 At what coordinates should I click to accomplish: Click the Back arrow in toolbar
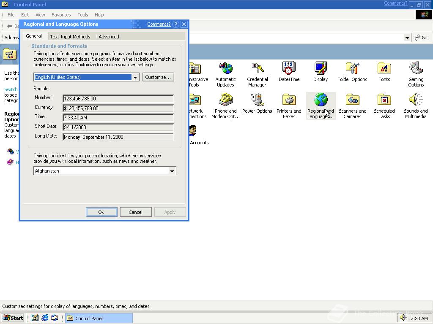point(10,26)
